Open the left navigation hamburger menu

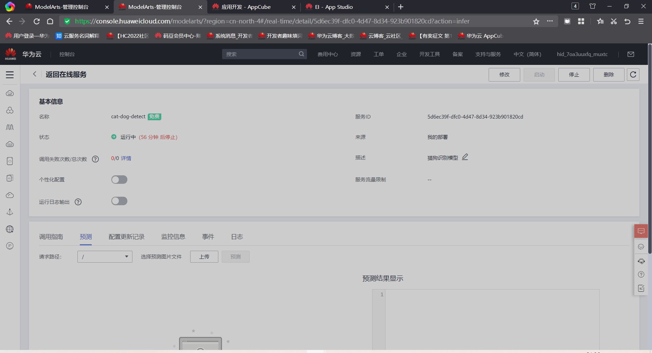[10, 75]
